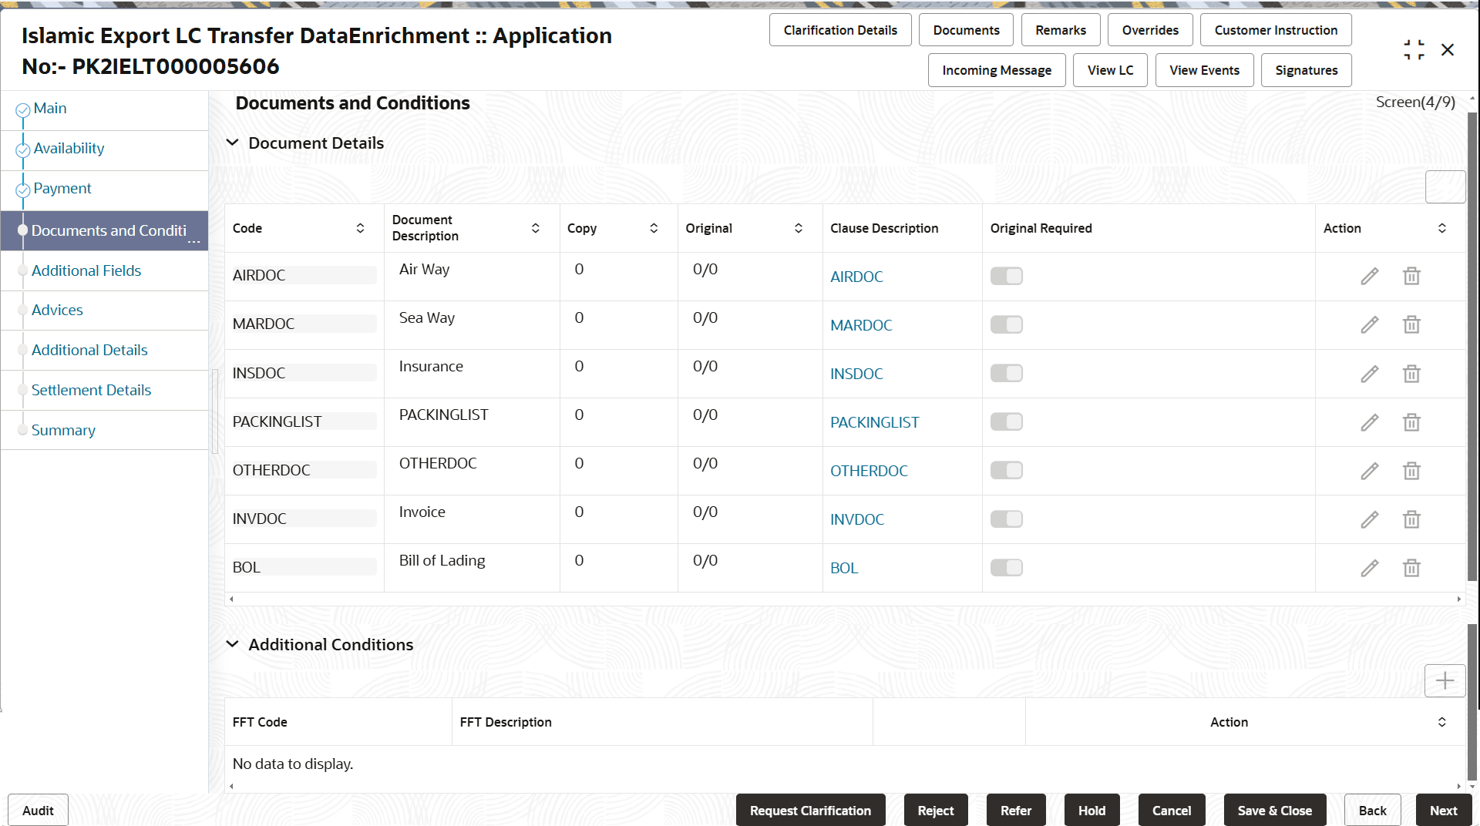1480x826 pixels.
Task: Open the Clause Description link for MARDOC
Action: pyautogui.click(x=861, y=324)
